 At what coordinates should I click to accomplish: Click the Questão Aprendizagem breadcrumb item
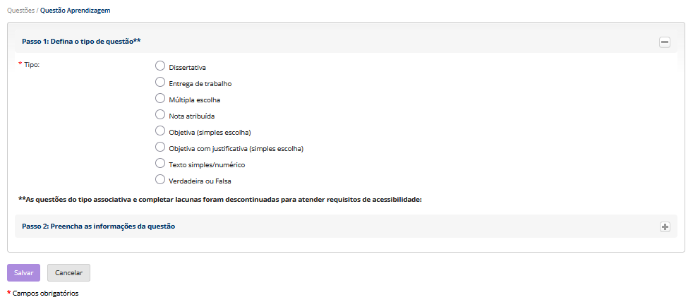click(75, 11)
